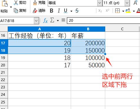
Task: Click cell A19 with value 18
Action: tap(39, 58)
